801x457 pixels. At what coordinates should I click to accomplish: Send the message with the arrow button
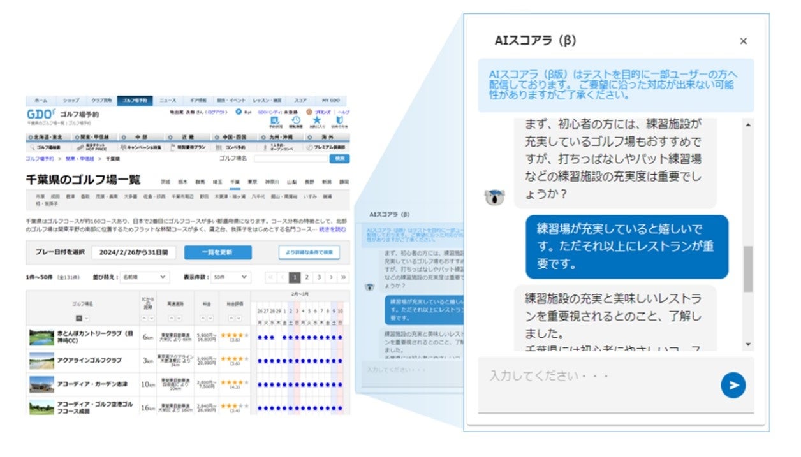[733, 385]
